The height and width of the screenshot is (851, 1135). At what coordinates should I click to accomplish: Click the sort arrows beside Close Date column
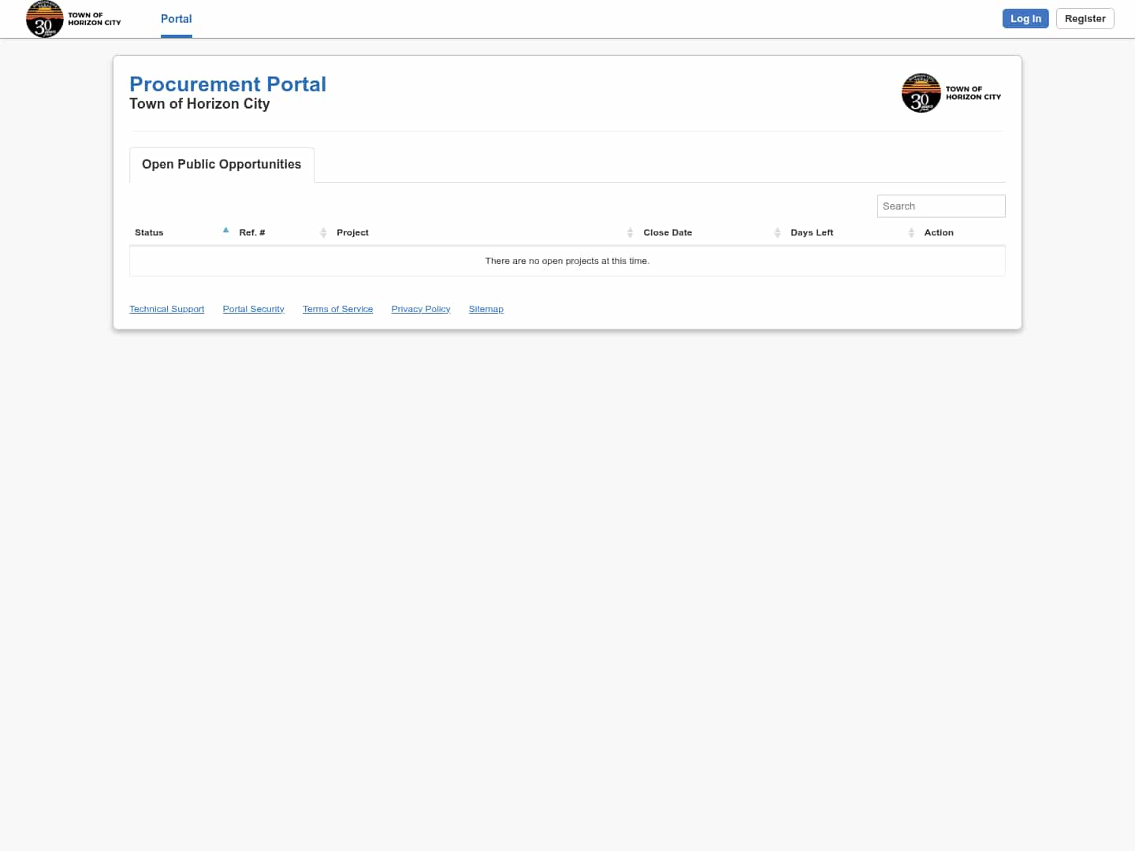pos(778,232)
